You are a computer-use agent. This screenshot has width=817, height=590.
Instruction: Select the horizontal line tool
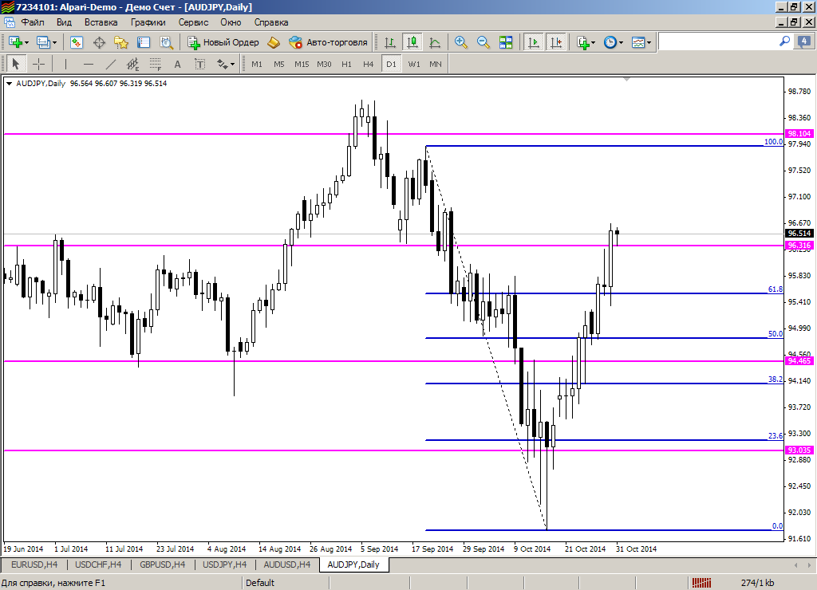coord(88,64)
